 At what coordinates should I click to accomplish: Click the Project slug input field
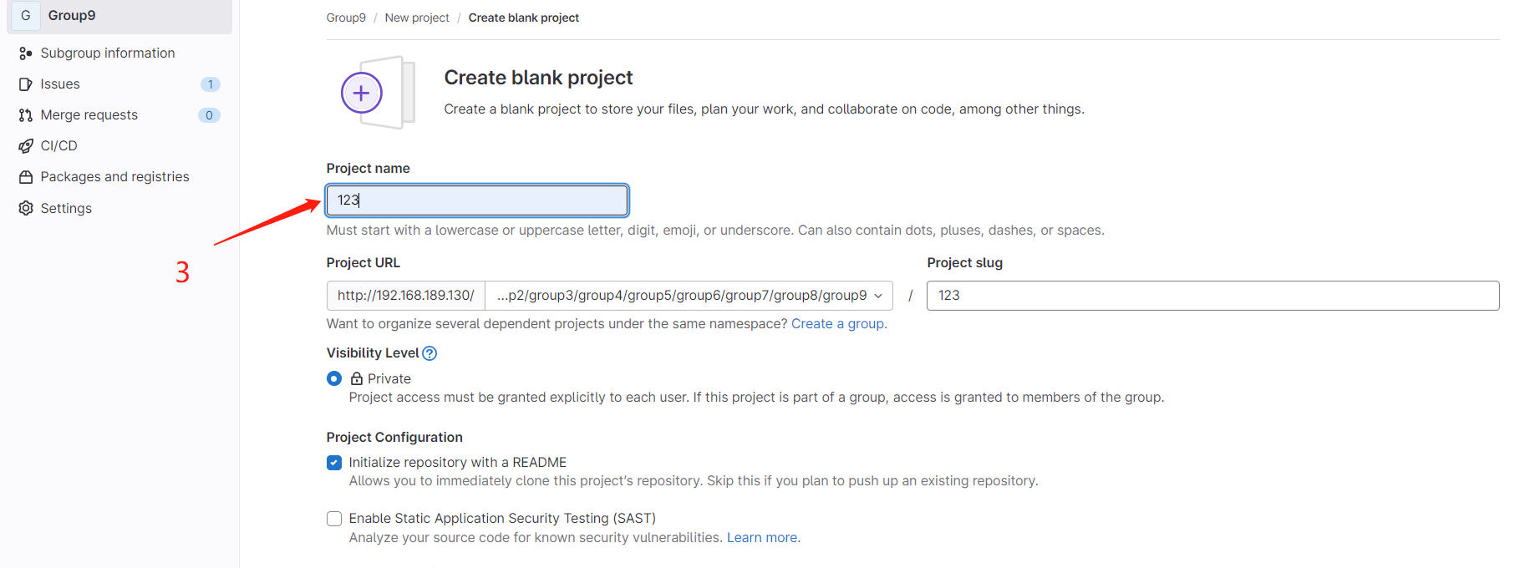click(1212, 296)
